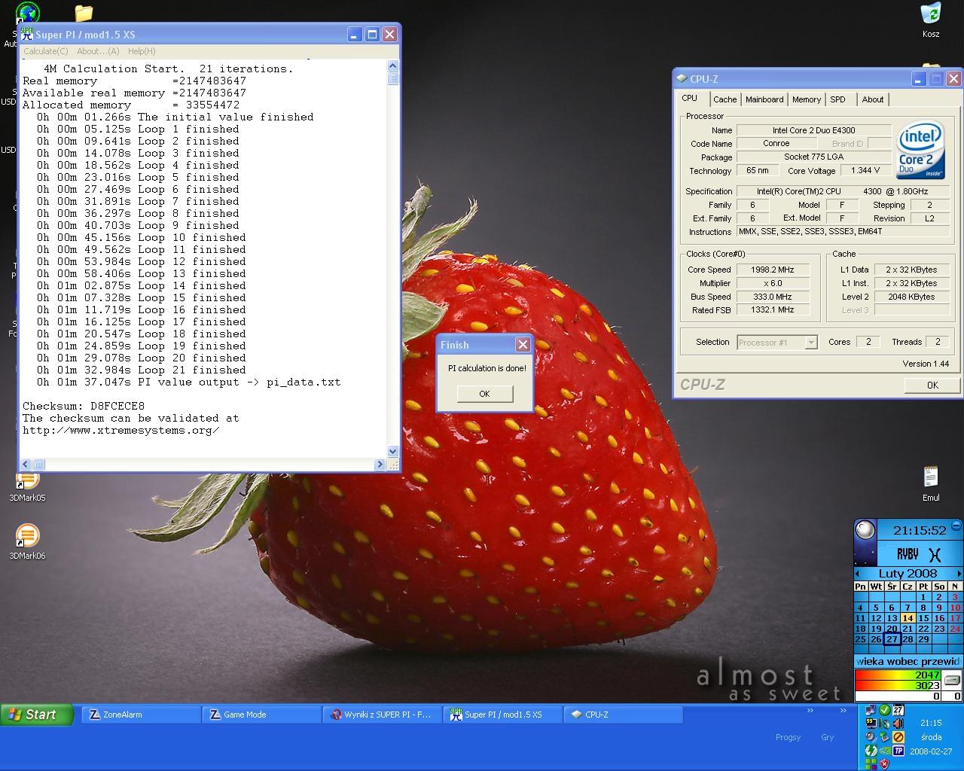Open the folder icon at top of desktop
The height and width of the screenshot is (771, 964).
[84, 13]
